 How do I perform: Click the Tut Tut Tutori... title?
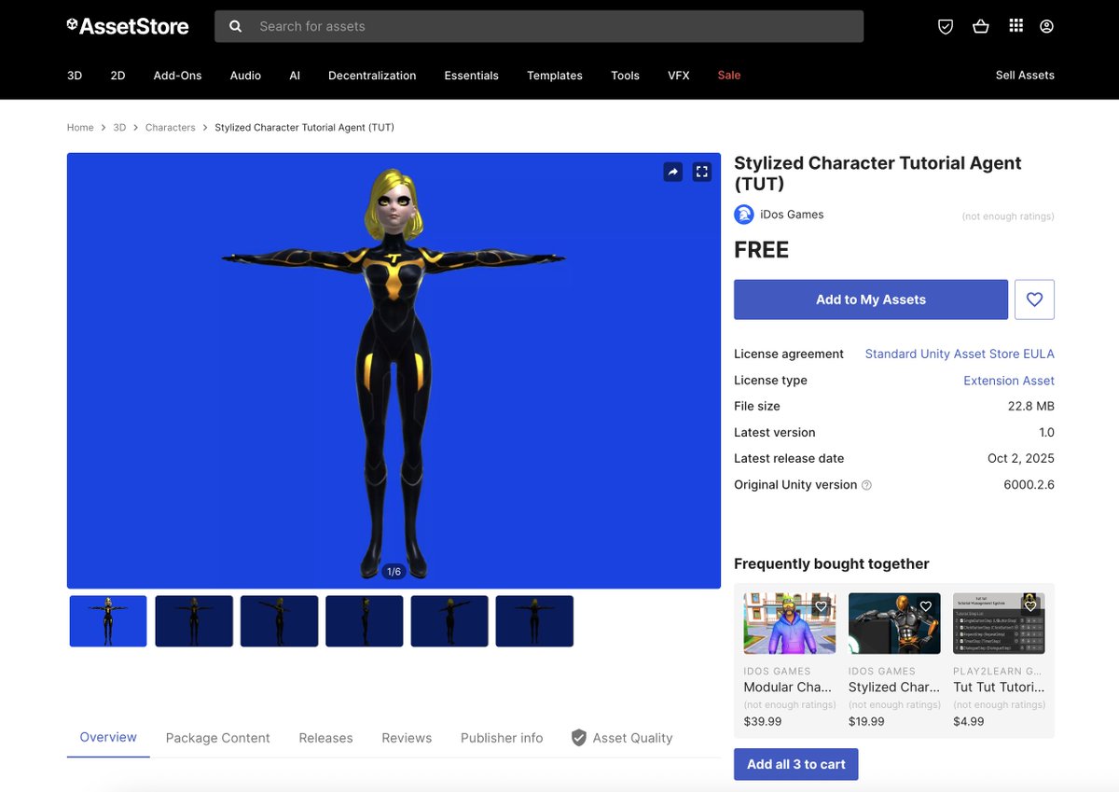pyautogui.click(x=999, y=688)
